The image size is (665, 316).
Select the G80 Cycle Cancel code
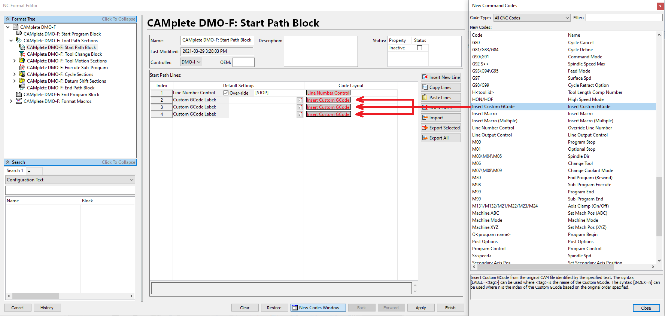(x=564, y=43)
